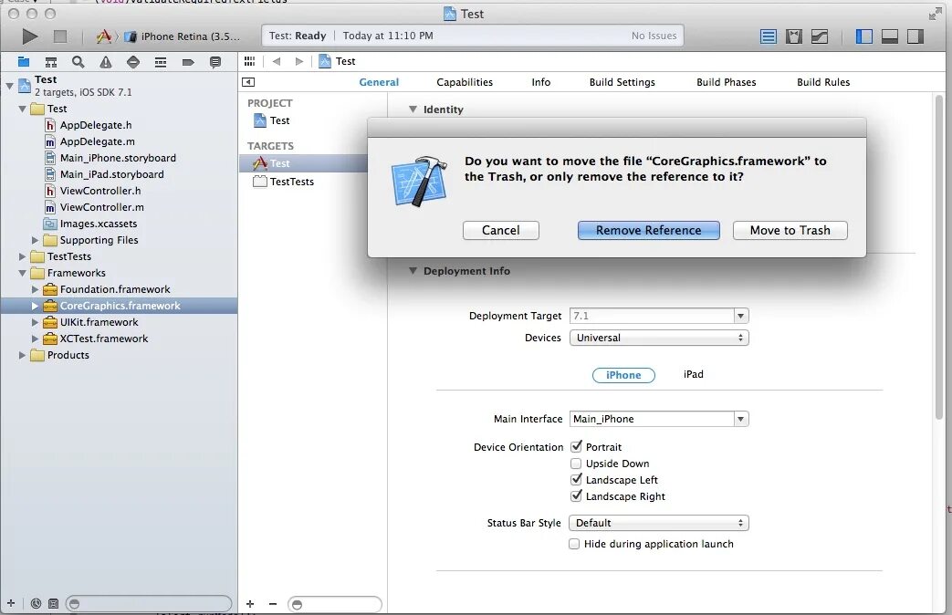
Task: Switch to the Capabilities tab
Action: click(x=465, y=82)
